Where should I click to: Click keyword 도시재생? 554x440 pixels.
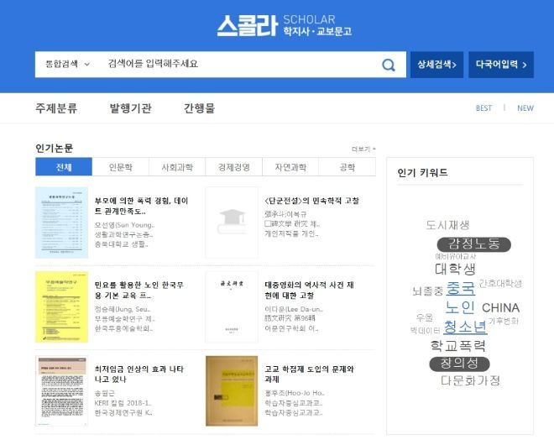click(x=447, y=225)
